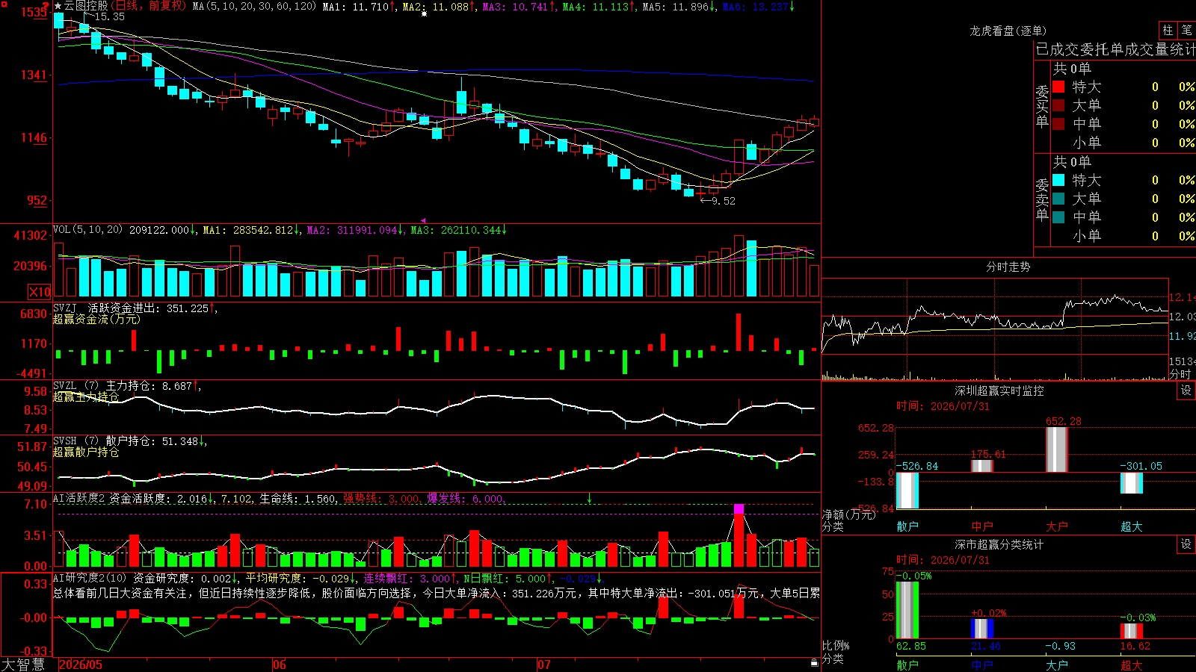Viewport: 1196px width, 672px height.
Task: Click the cyan 特大 sell-order swatch
Action: 1058,180
